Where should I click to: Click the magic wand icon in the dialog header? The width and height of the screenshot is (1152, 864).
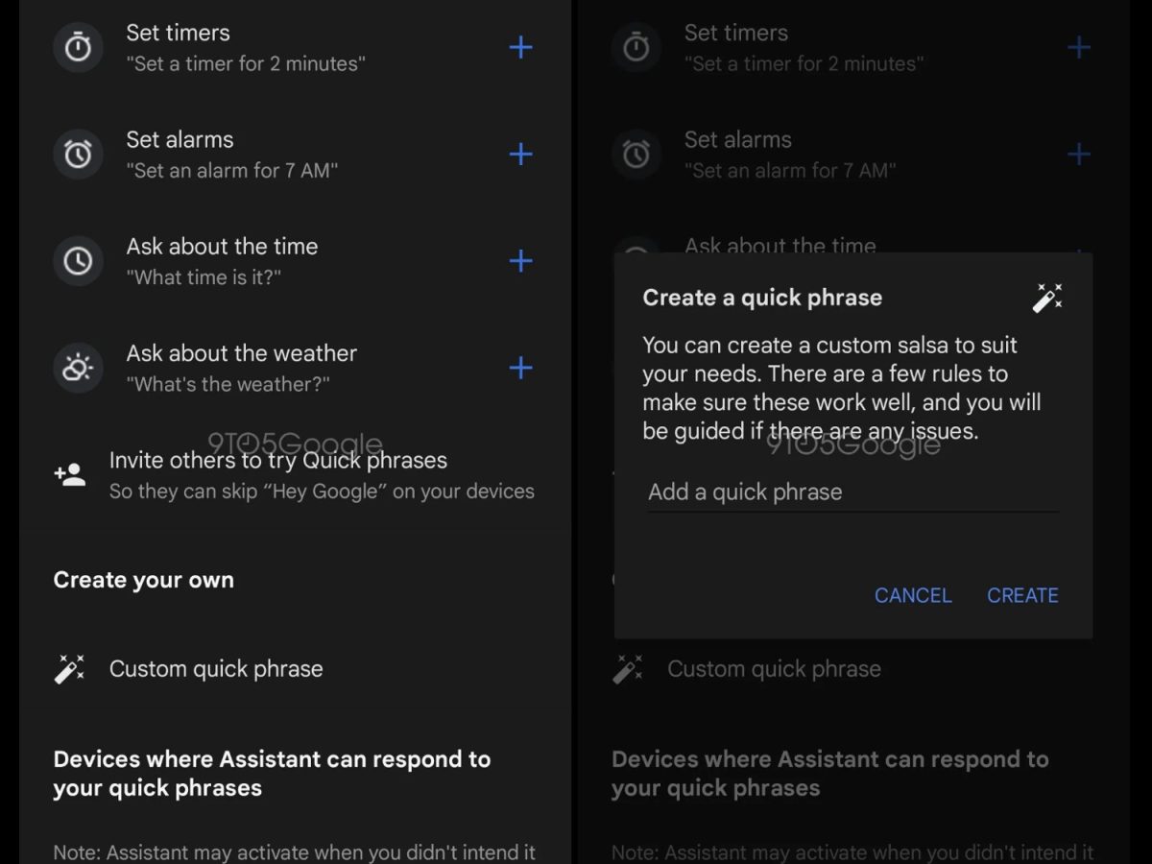(1047, 298)
